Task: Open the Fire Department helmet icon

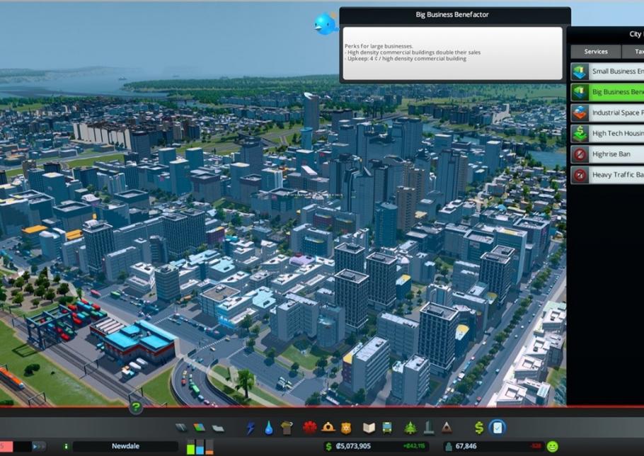Action: [328, 428]
